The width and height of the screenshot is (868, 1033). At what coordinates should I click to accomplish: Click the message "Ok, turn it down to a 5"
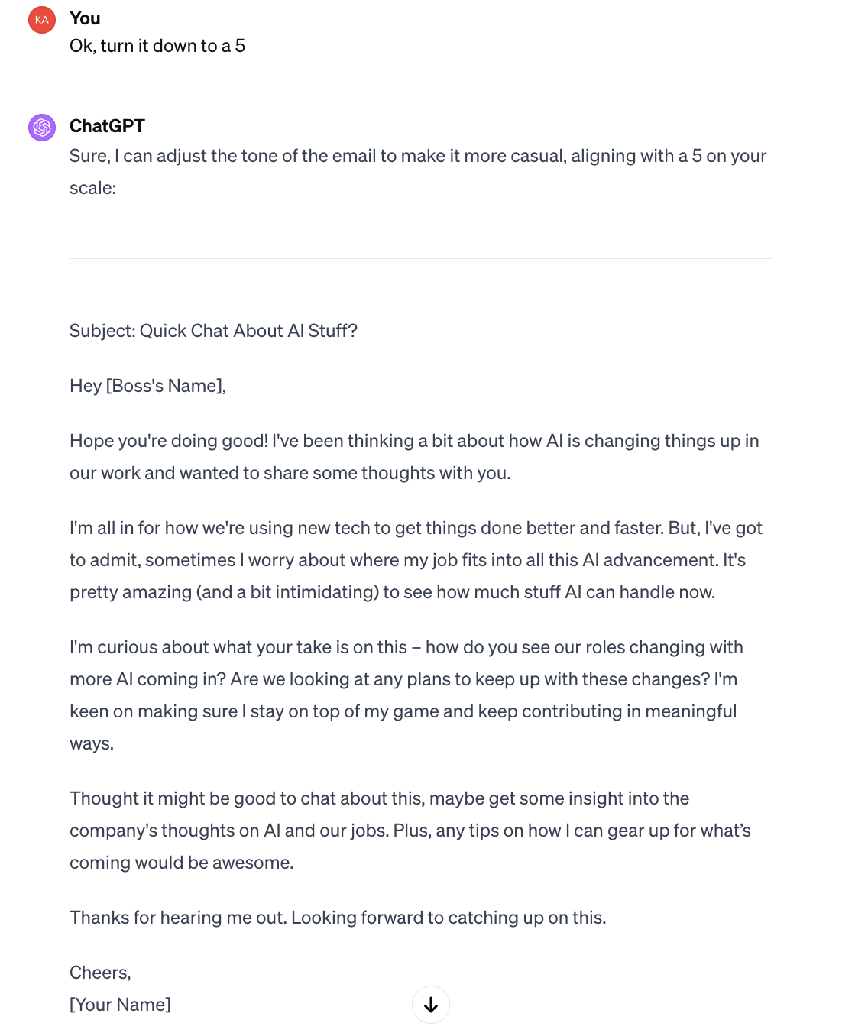157,46
